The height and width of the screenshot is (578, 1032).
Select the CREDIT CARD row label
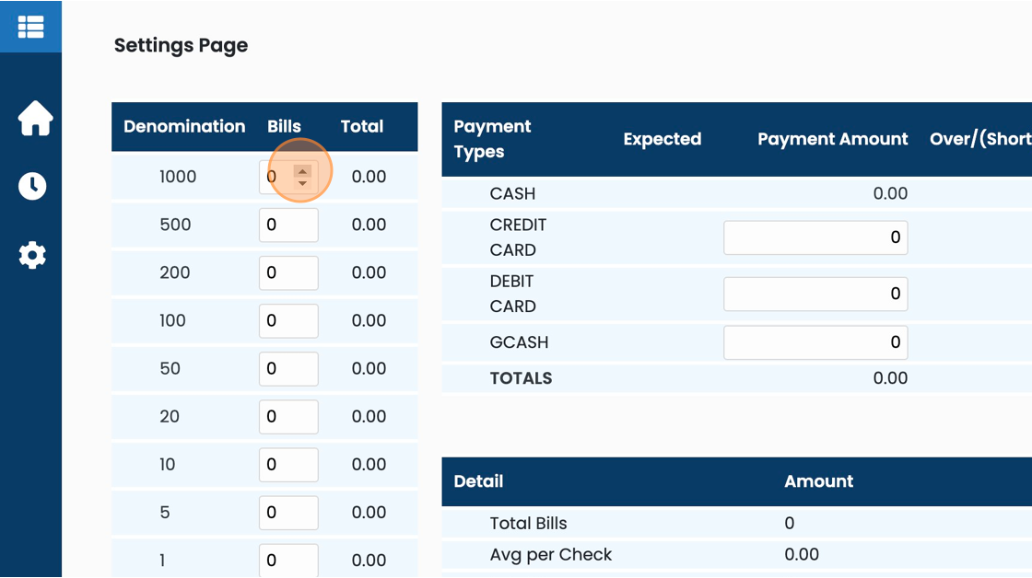click(x=518, y=237)
